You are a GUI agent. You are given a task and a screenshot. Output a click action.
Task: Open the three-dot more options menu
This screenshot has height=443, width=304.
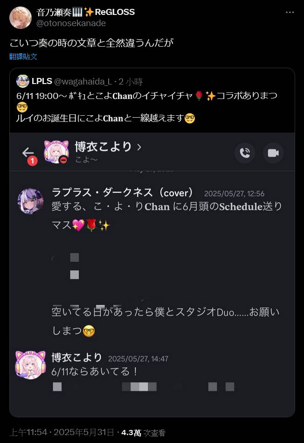coord(290,13)
